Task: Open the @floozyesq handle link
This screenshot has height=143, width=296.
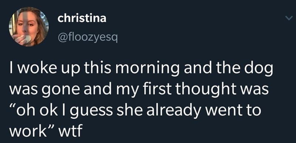Action: (x=88, y=39)
